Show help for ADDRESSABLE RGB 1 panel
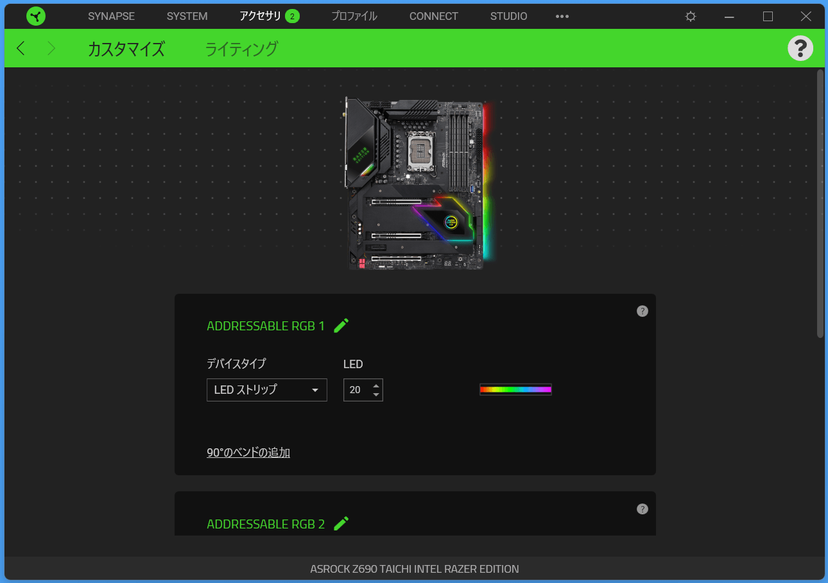 pos(643,311)
